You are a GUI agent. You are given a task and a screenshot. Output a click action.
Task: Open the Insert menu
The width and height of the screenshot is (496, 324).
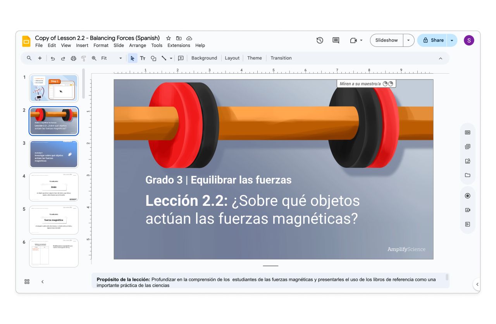(82, 45)
